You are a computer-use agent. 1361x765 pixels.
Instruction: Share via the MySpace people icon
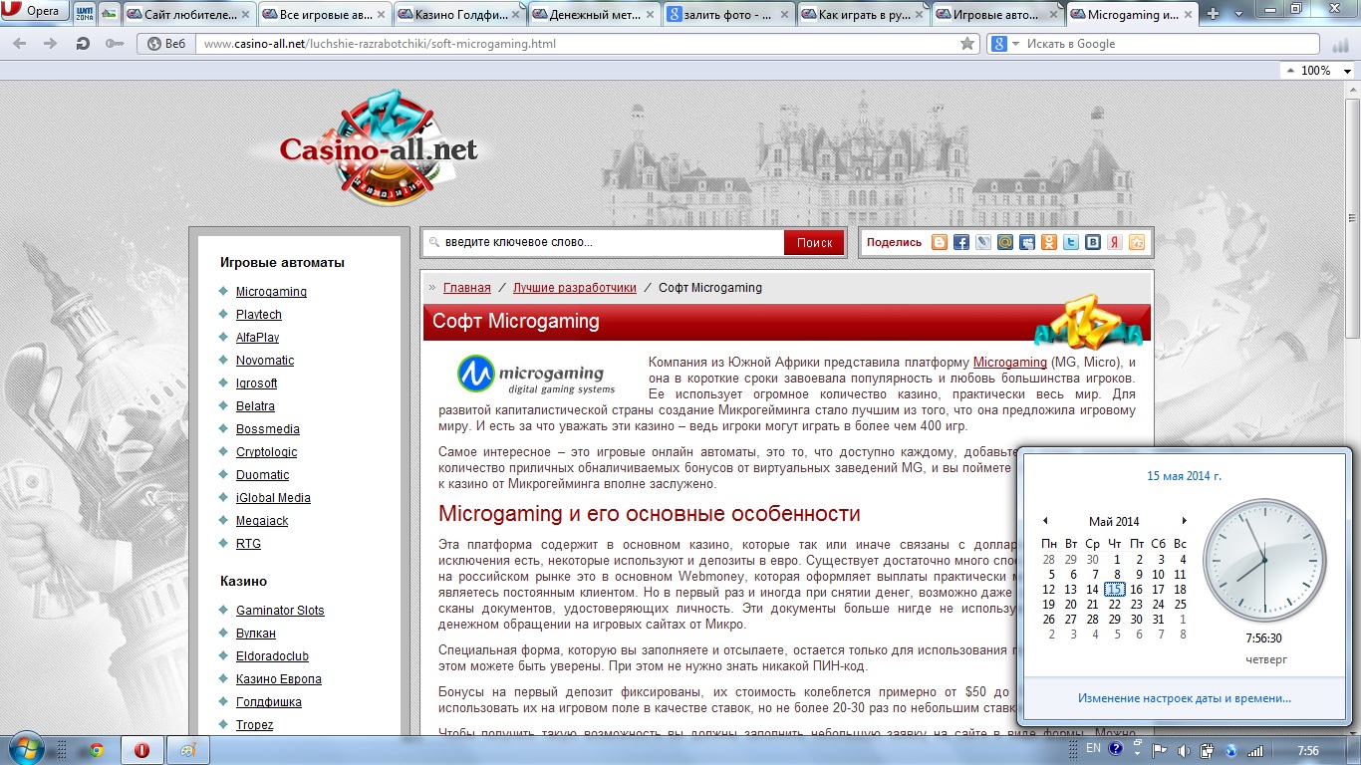point(1027,242)
